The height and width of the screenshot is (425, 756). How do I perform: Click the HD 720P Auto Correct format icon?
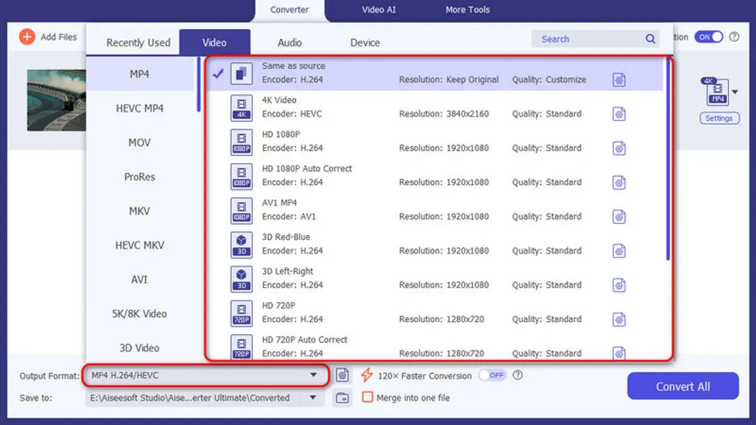click(x=241, y=346)
